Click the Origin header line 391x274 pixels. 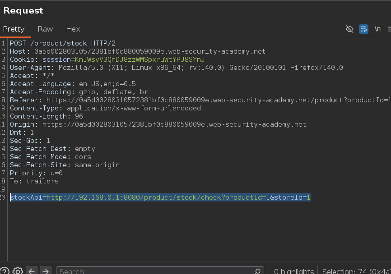point(158,124)
